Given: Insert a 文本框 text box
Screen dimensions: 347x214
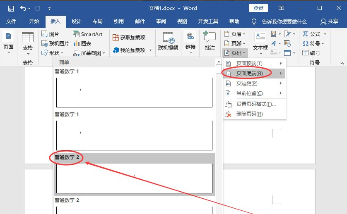Looking at the screenshot, I should point(260,41).
